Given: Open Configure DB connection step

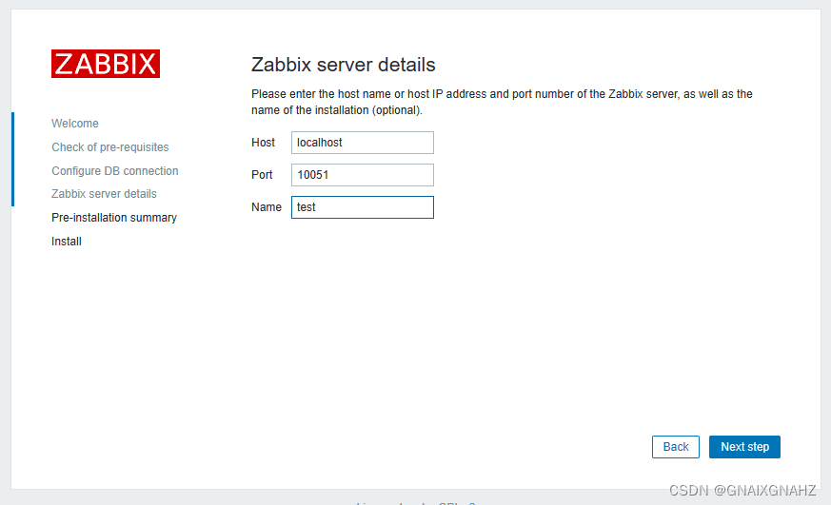Looking at the screenshot, I should (x=115, y=171).
